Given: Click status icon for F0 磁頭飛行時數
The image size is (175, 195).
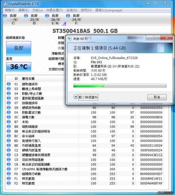Looking at the screenshot, I should coord(8,174).
